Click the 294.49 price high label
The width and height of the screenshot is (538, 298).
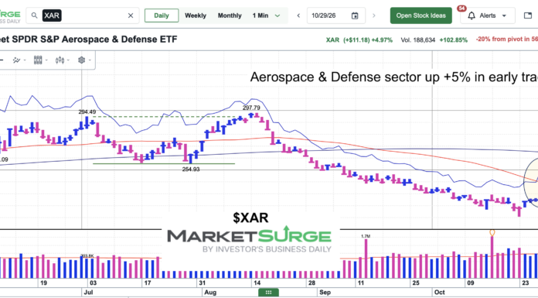tap(87, 111)
